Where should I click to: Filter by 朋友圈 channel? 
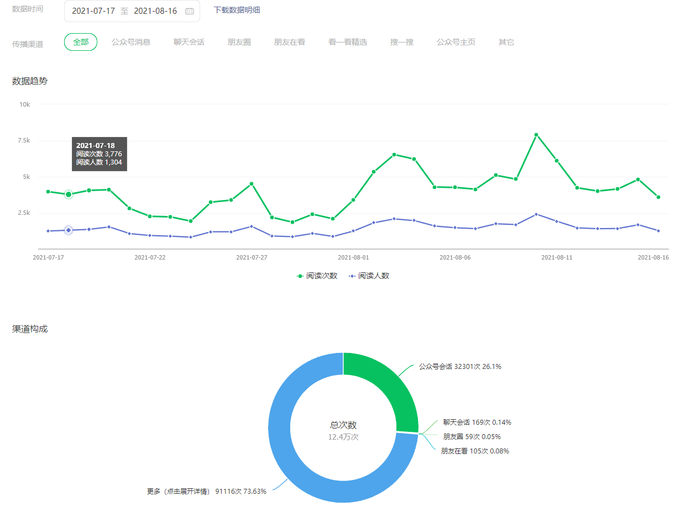(239, 42)
